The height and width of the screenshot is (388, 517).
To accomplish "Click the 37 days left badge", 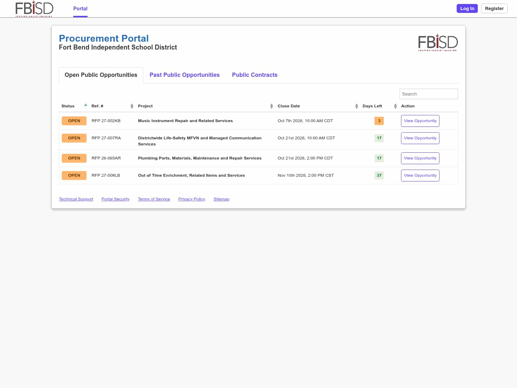I will [x=379, y=176].
